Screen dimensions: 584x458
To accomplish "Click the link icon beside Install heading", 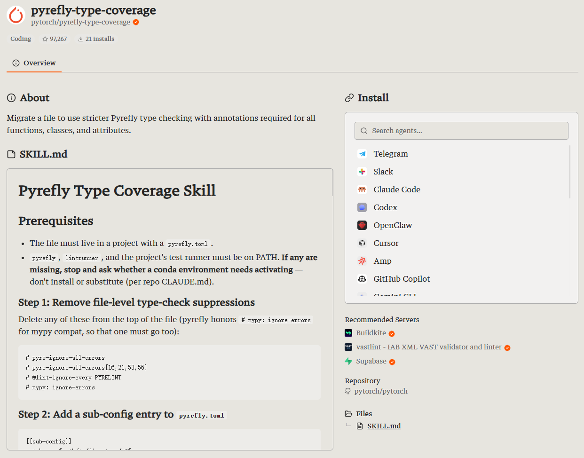I will [x=349, y=98].
